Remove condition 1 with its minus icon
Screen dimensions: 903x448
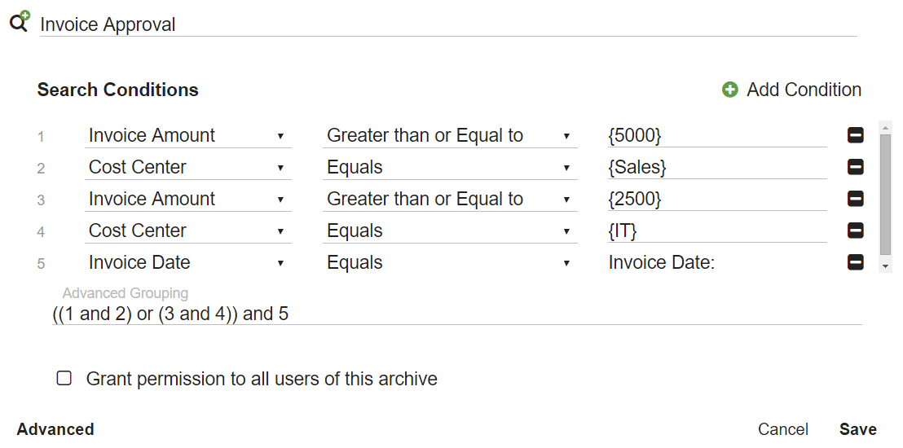coord(856,136)
